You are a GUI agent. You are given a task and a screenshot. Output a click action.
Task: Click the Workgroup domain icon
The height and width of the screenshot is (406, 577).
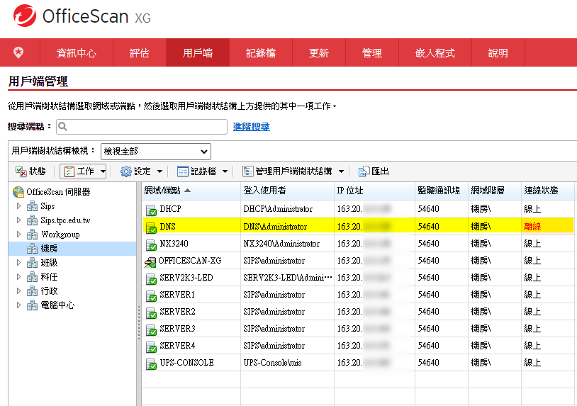(33, 235)
